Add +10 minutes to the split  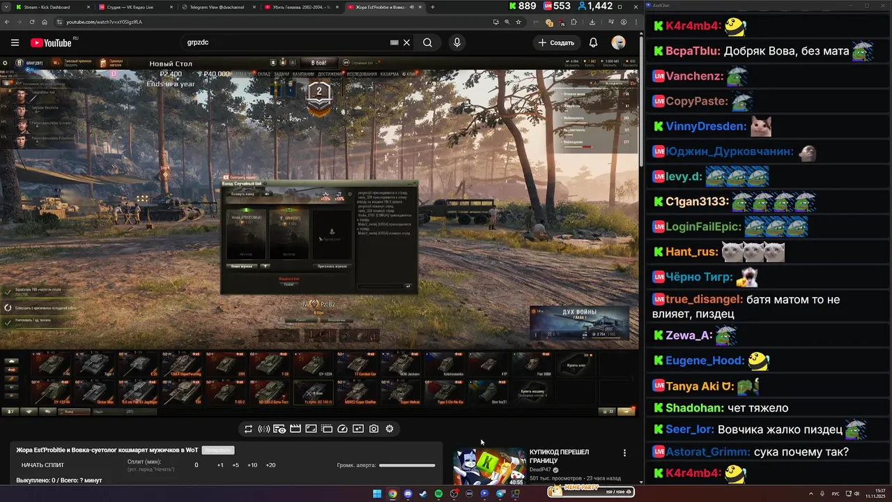click(252, 465)
